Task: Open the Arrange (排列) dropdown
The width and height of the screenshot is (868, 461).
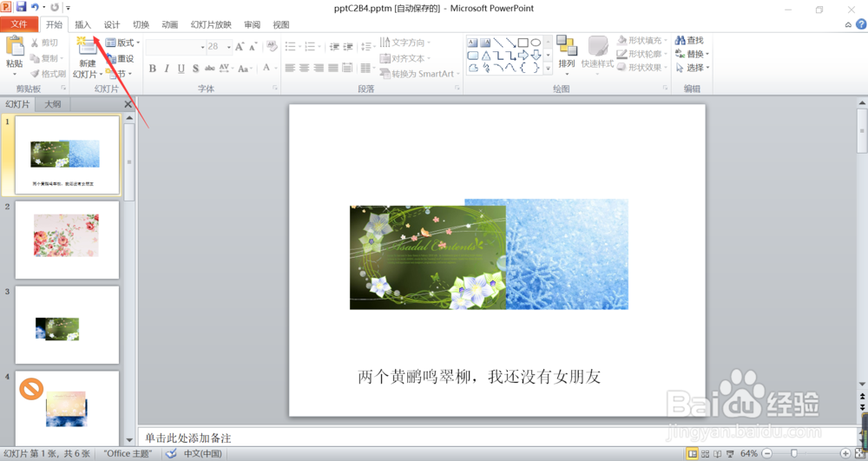Action: pyautogui.click(x=567, y=56)
